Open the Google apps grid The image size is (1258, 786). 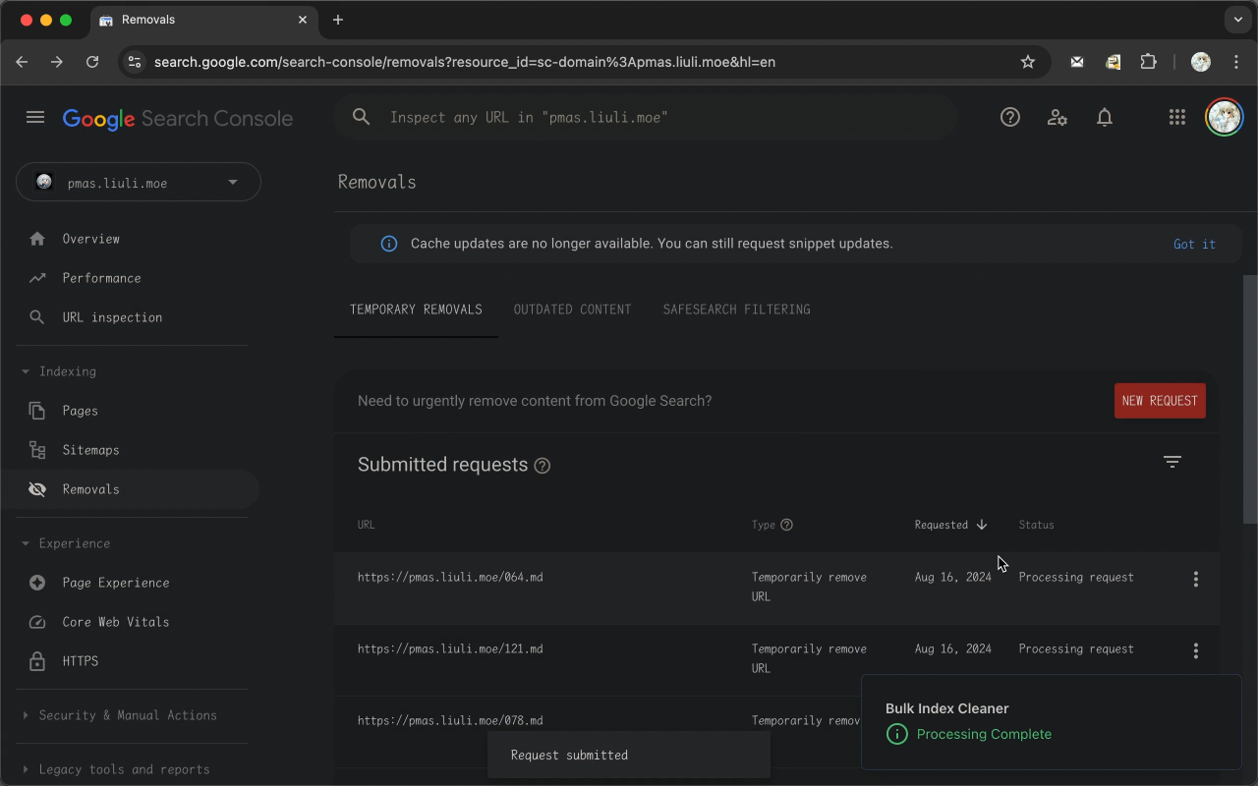1177,117
